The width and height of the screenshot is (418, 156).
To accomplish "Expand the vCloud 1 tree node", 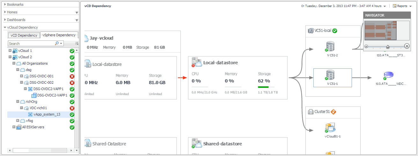I will (10, 51).
